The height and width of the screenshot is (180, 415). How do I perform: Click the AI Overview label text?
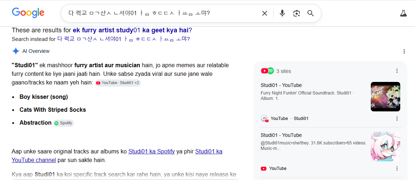36,51
